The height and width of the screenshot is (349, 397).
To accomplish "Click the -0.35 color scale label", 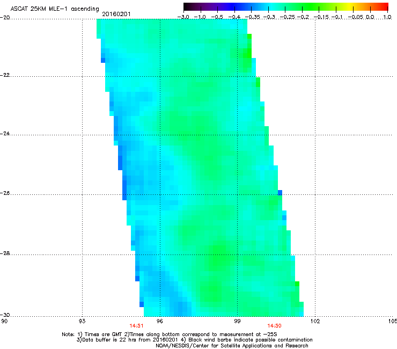I will click(253, 17).
